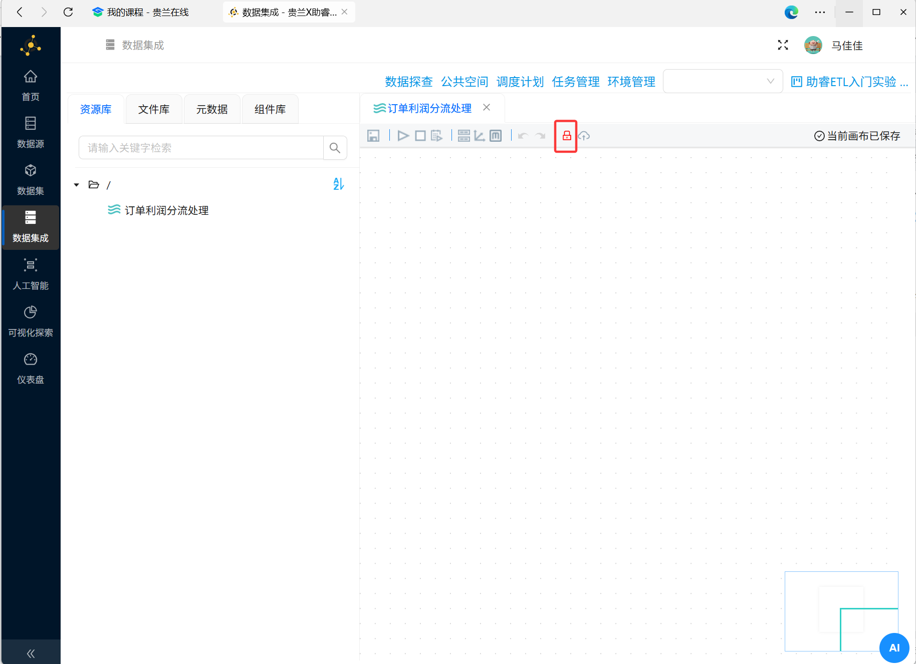Image resolution: width=916 pixels, height=664 pixels.
Task: Open the 数据探查 link
Action: [409, 82]
